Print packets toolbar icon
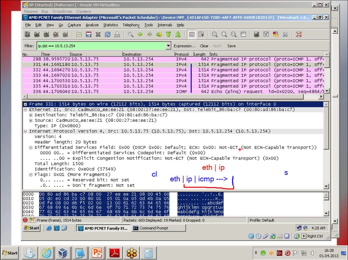The width and height of the screenshot is (348, 260). click(x=117, y=34)
